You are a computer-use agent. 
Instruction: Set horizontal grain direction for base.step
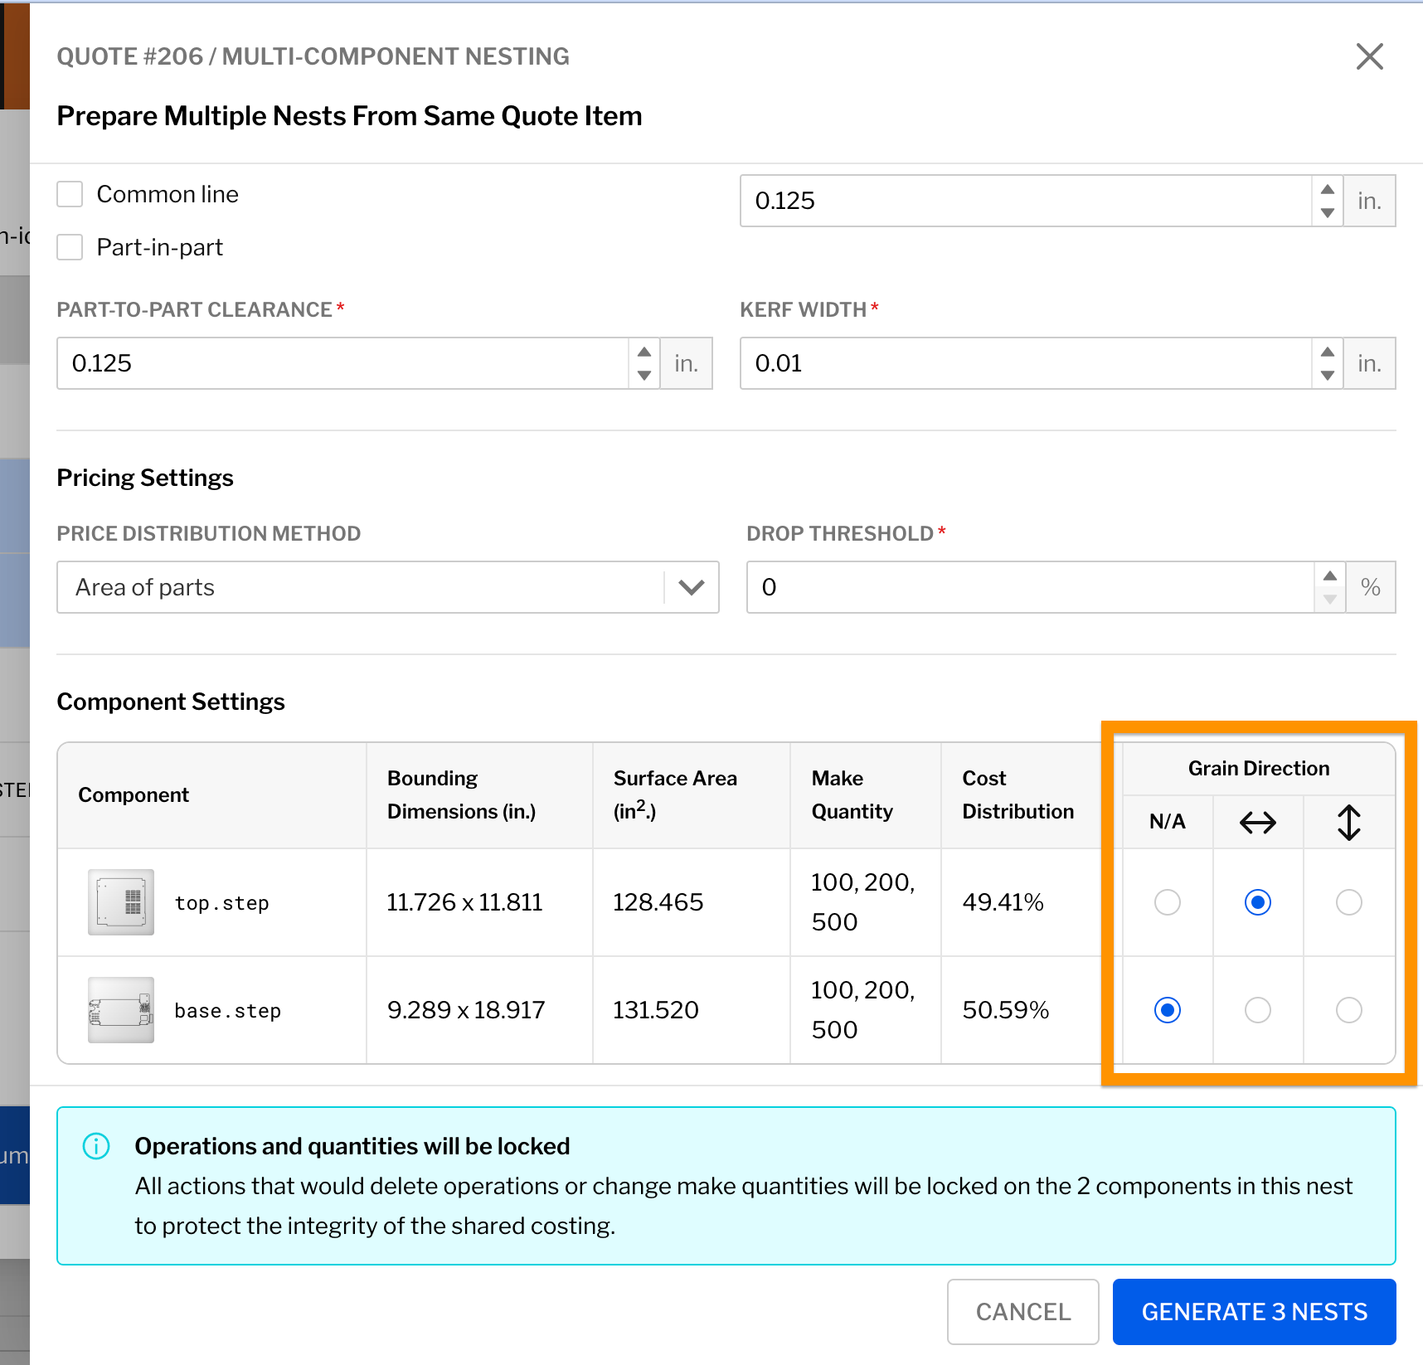click(1257, 1010)
